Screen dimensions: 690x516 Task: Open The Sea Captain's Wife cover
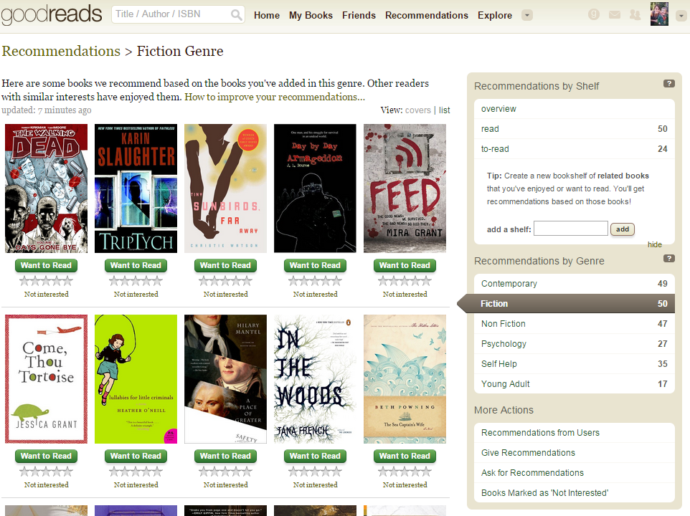pos(405,379)
